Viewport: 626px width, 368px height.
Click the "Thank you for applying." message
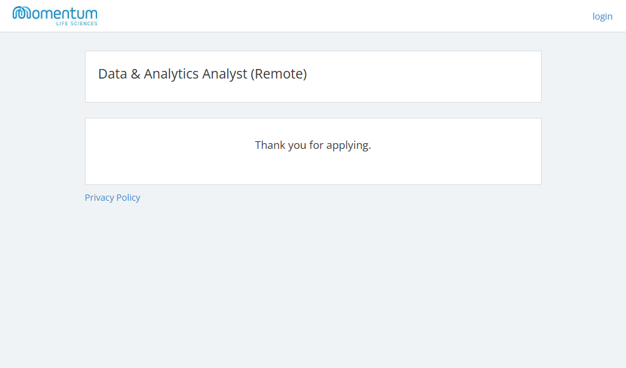click(x=313, y=145)
